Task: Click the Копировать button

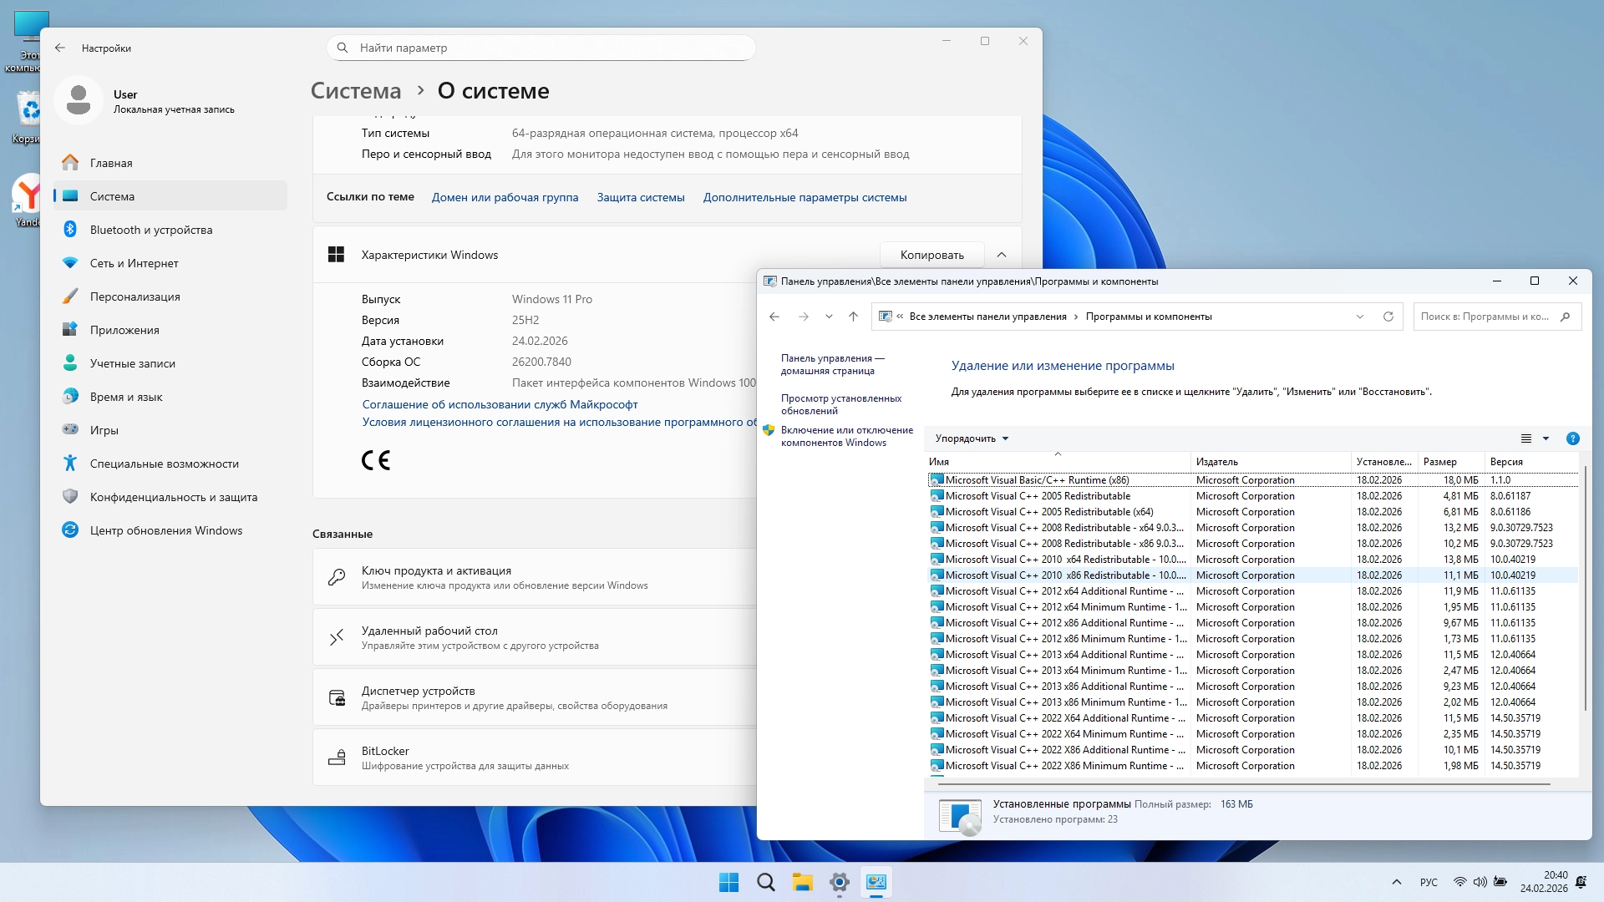Action: (x=931, y=255)
